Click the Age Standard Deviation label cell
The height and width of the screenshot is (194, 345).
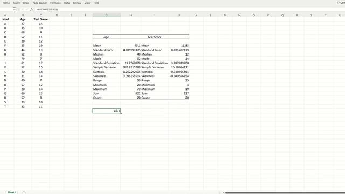click(107, 63)
